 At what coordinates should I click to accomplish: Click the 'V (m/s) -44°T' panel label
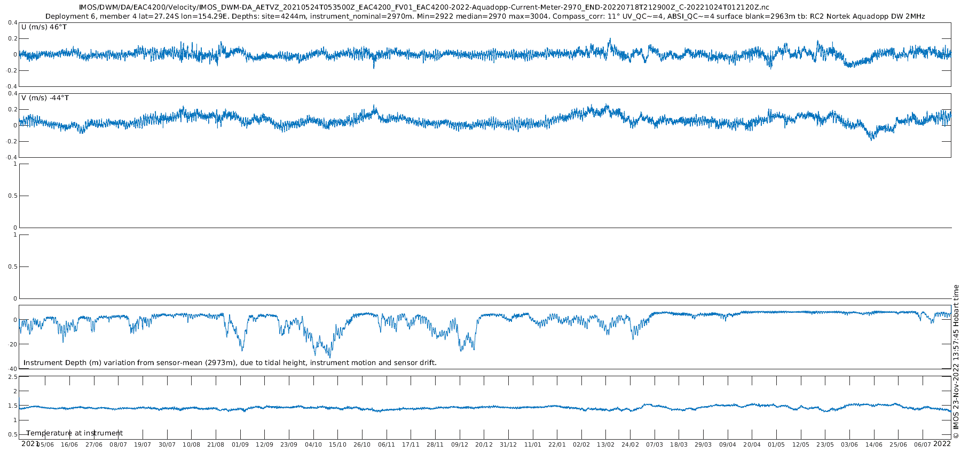(x=45, y=98)
